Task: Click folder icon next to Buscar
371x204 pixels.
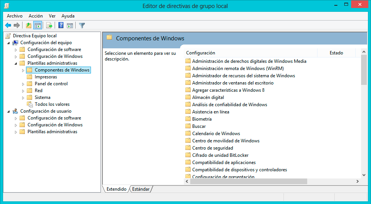Action: pos(188,126)
